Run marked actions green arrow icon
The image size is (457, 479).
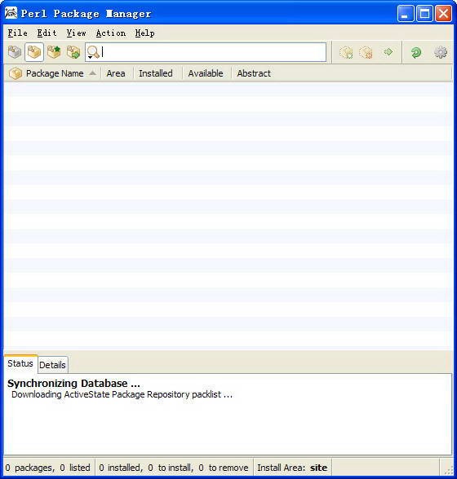pos(388,52)
